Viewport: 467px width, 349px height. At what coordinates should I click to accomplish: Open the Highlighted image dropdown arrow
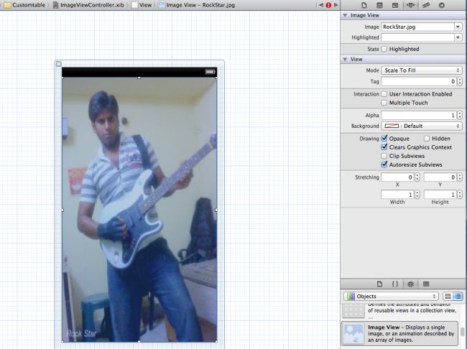pos(458,37)
